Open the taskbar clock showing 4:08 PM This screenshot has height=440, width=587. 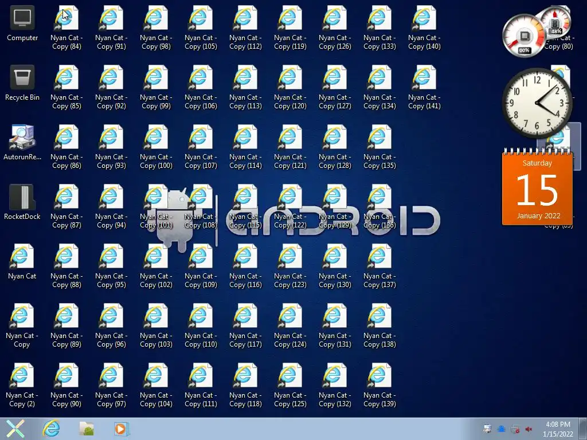[x=558, y=429]
